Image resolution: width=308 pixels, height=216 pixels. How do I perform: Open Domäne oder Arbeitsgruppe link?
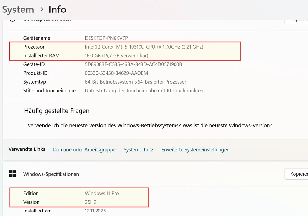84,149
